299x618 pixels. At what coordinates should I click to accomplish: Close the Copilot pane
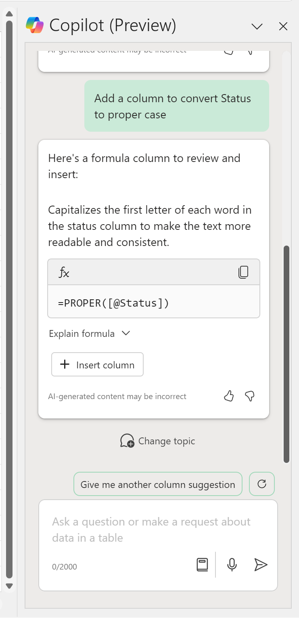click(283, 27)
